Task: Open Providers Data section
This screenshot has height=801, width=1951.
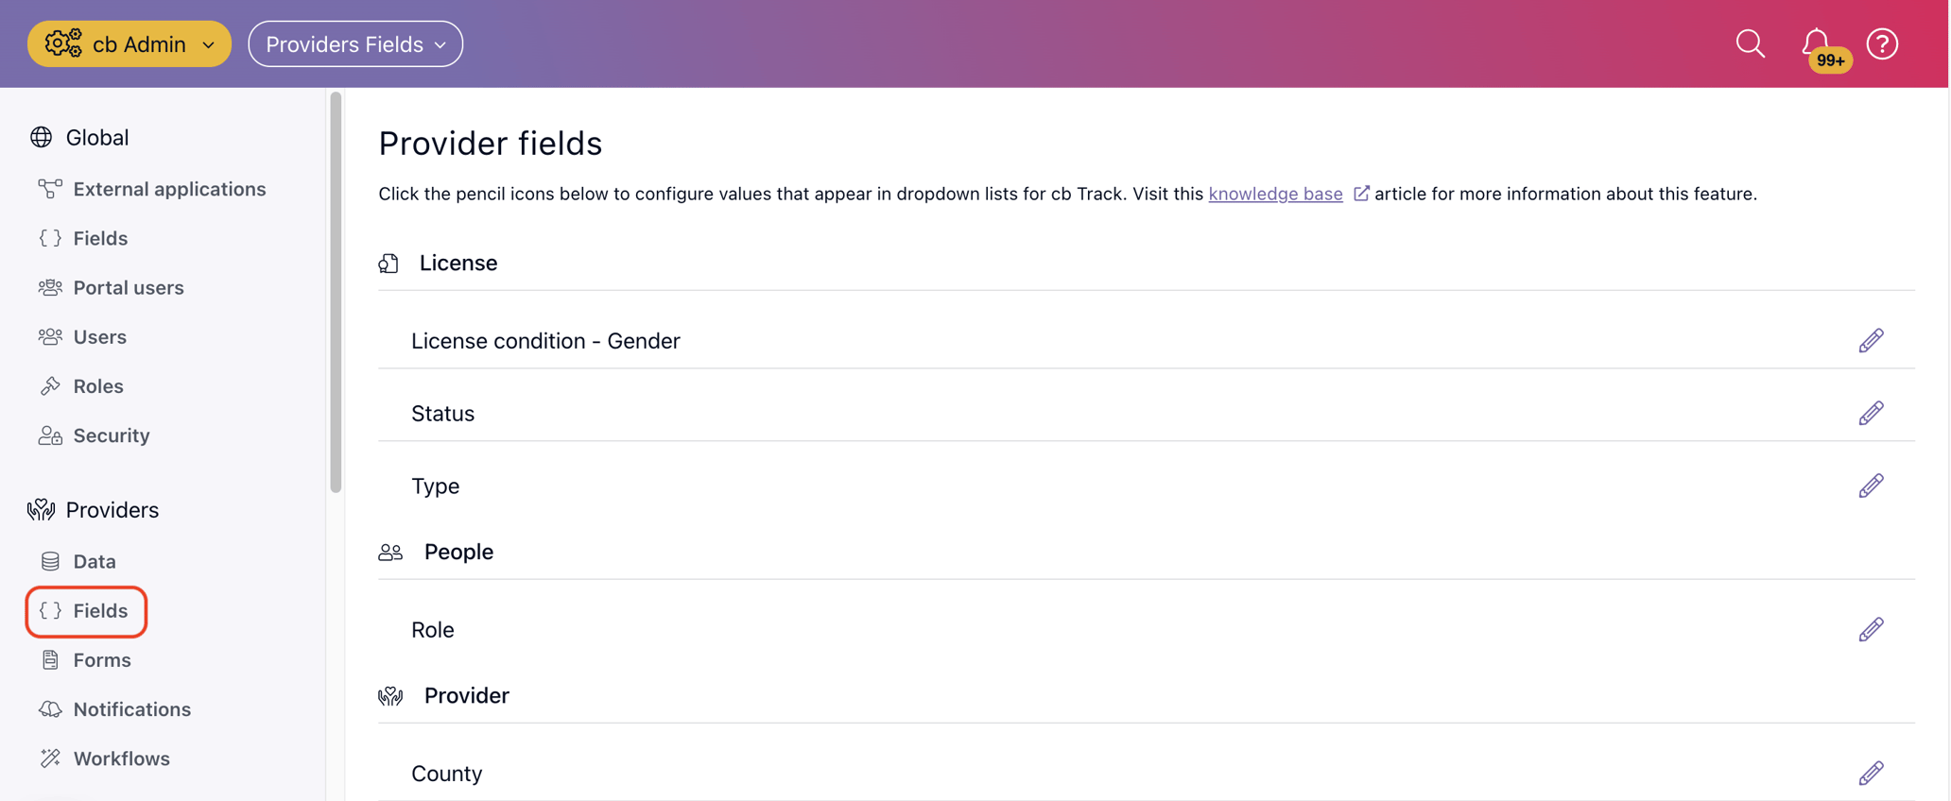Action: (x=95, y=561)
